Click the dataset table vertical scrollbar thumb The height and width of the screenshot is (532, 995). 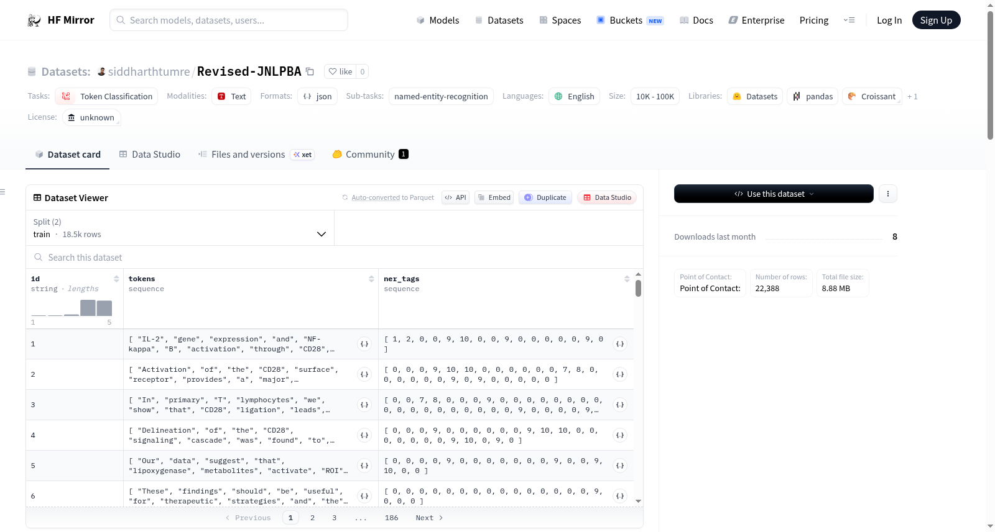click(638, 288)
